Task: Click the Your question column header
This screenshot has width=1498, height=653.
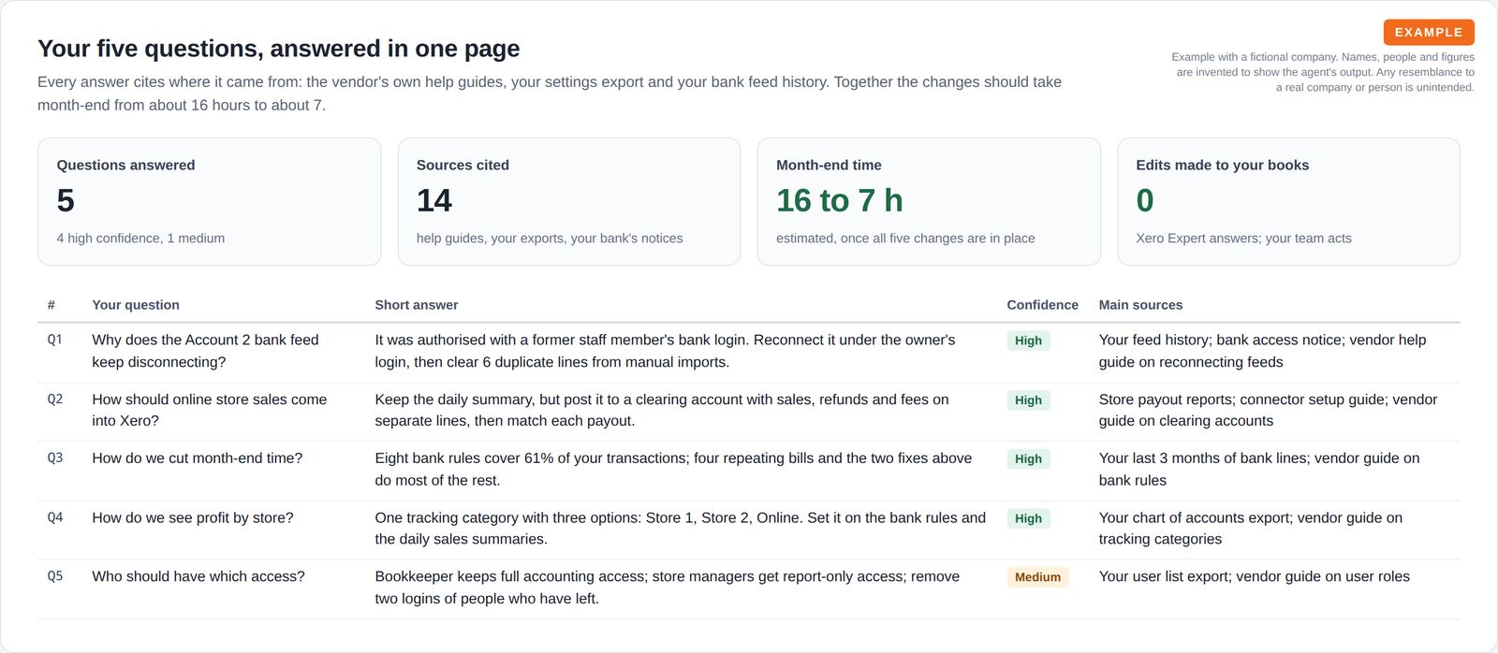Action: coord(136,305)
